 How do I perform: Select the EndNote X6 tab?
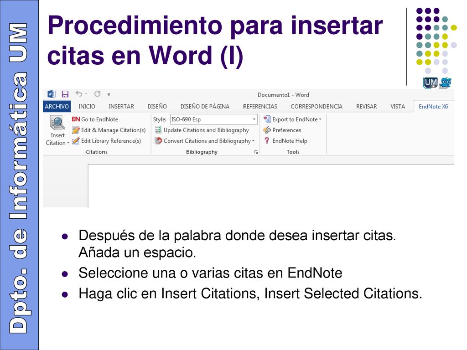click(x=433, y=106)
